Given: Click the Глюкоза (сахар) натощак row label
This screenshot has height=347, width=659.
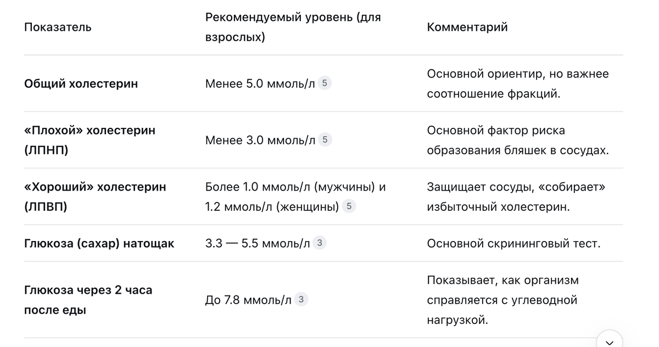Looking at the screenshot, I should coord(99,243).
